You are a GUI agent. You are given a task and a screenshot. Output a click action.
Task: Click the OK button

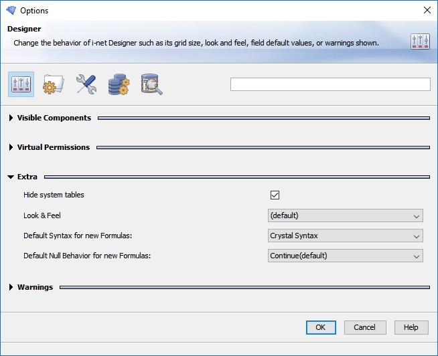point(321,327)
